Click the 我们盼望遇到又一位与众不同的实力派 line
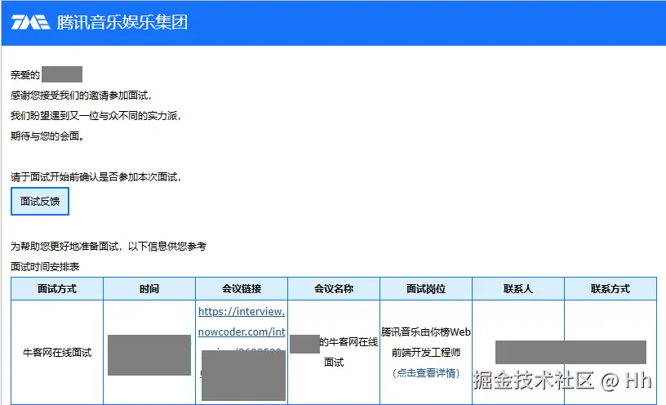Viewport: 666px width, 405px height. [x=95, y=116]
